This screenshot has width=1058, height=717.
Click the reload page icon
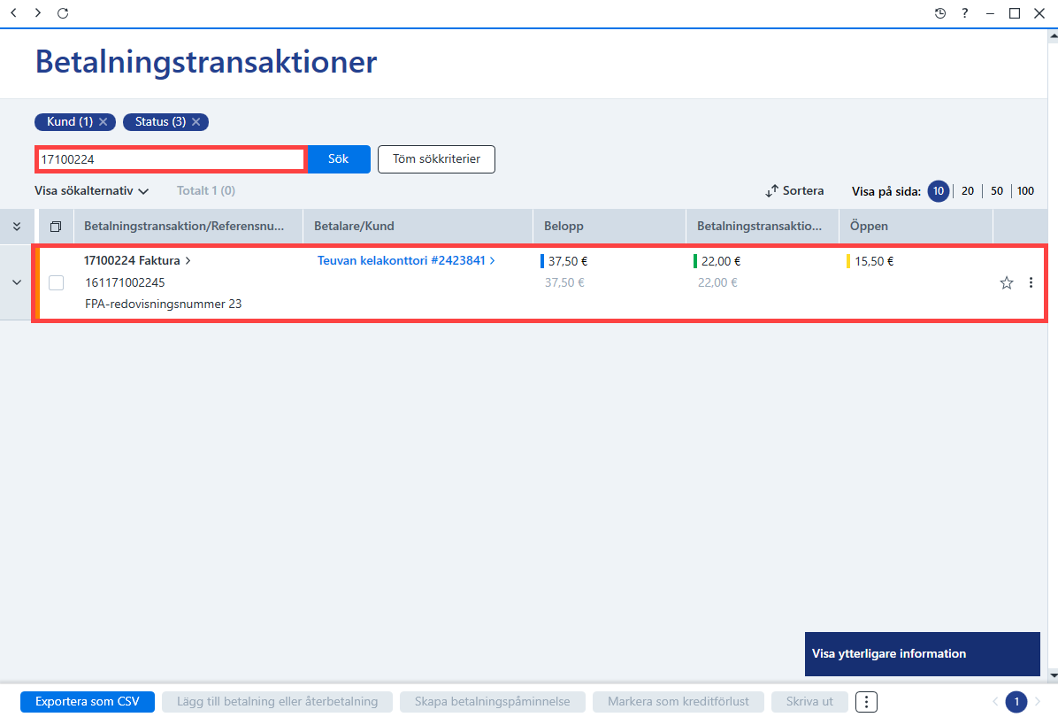coord(63,12)
